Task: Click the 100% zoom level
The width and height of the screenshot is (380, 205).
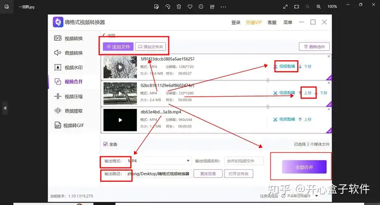Action: pos(332,6)
